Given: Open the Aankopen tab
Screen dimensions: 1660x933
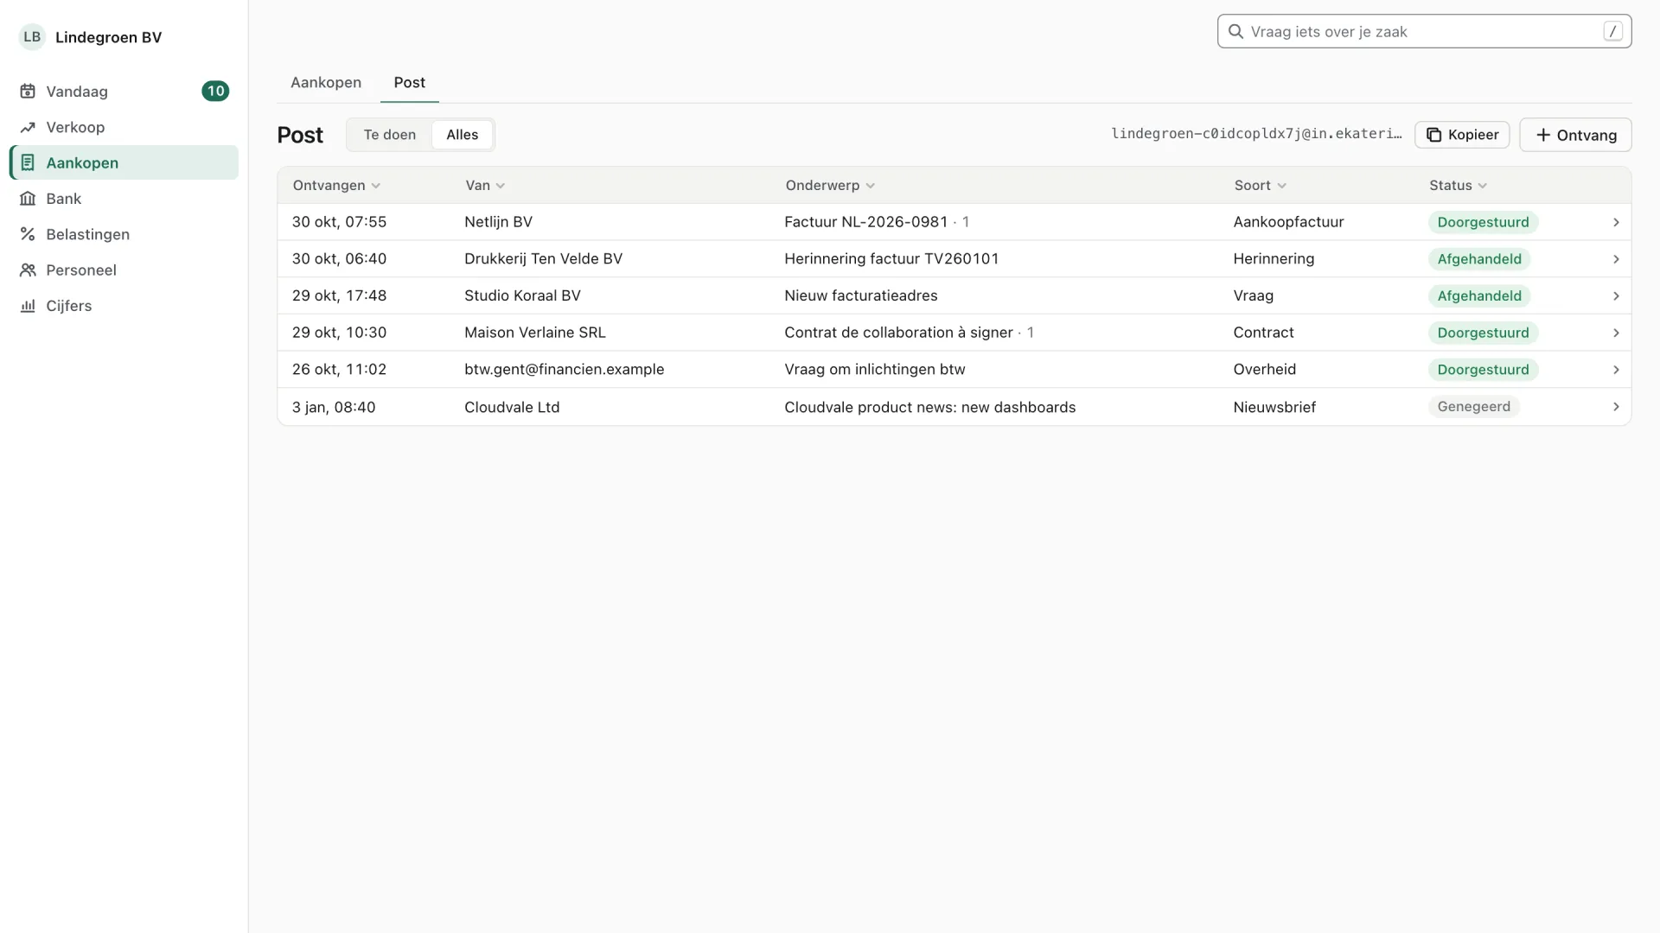Looking at the screenshot, I should click(x=326, y=83).
